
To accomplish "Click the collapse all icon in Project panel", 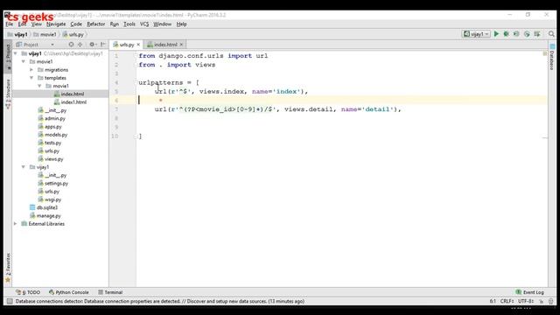I will [80, 45].
